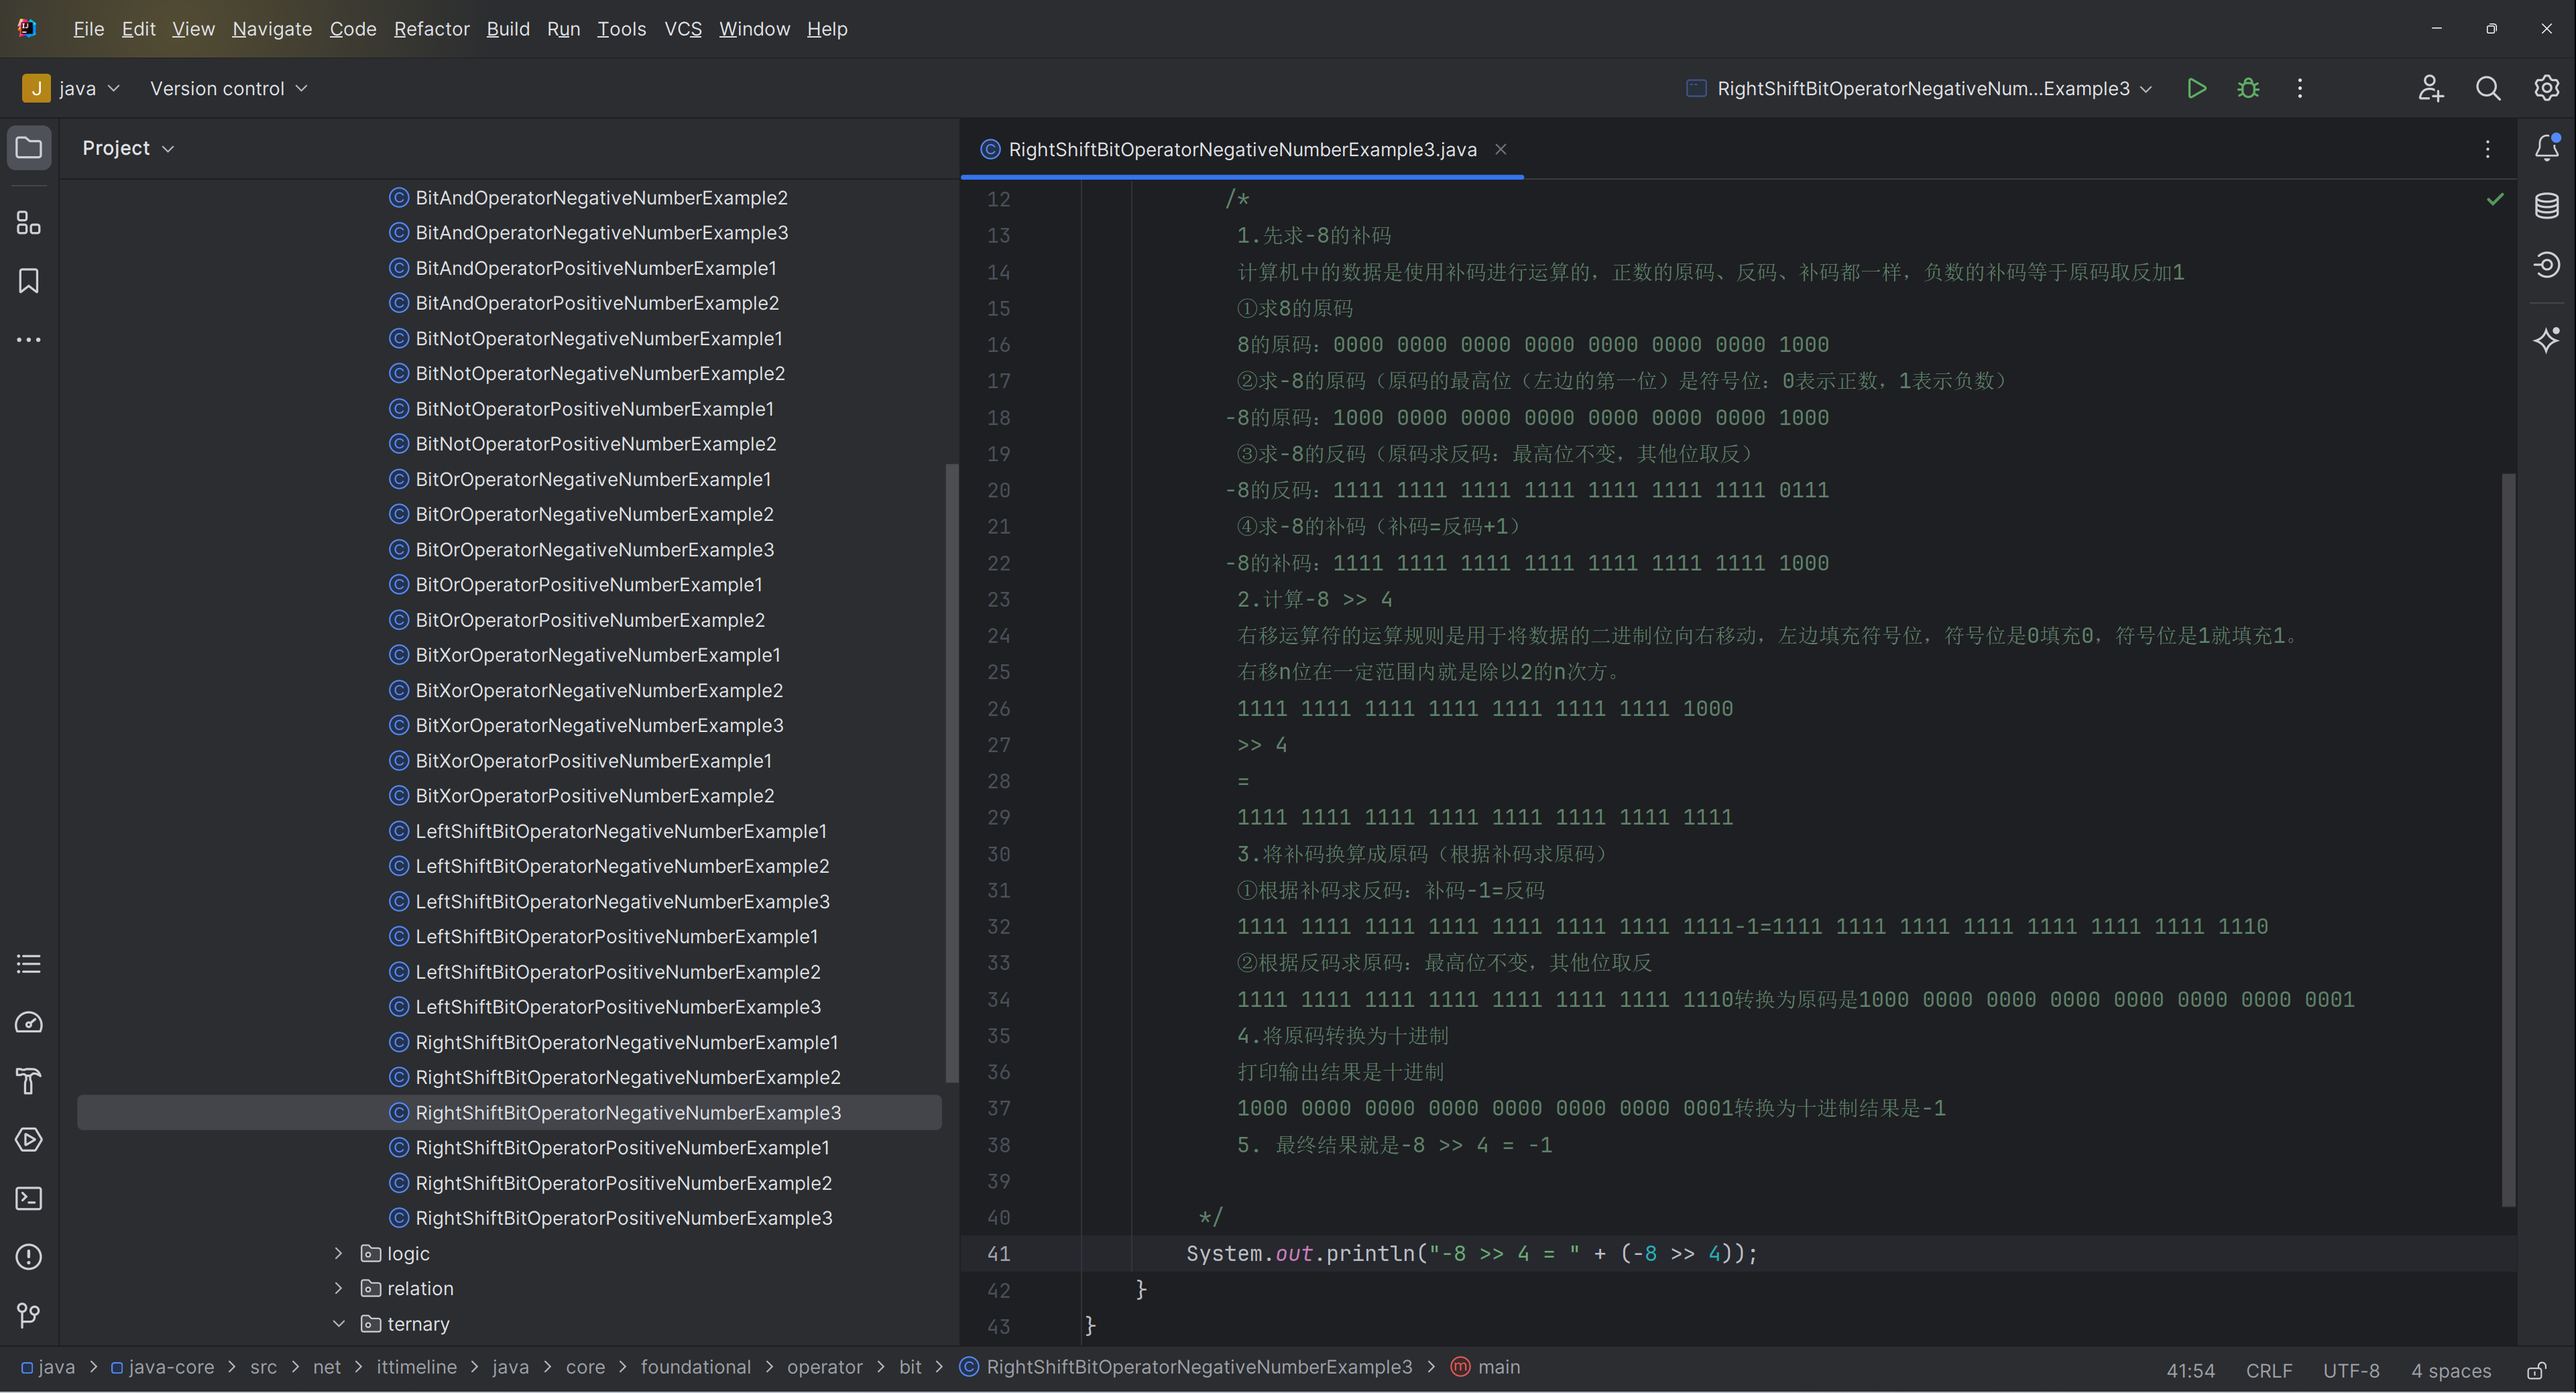
Task: Open the Bookmarks tool window
Action: point(29,281)
